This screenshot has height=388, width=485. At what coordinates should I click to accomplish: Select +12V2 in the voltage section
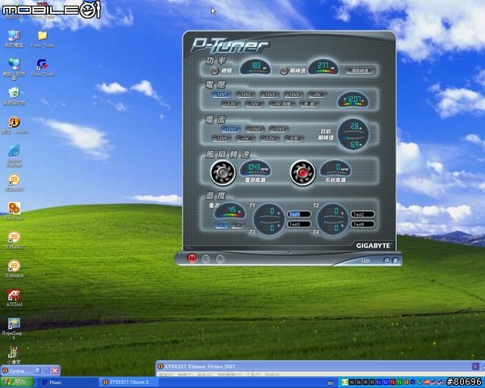coord(245,95)
